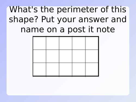Select the top-left square of the grid
The width and height of the screenshot is (136, 102).
coord(39,43)
